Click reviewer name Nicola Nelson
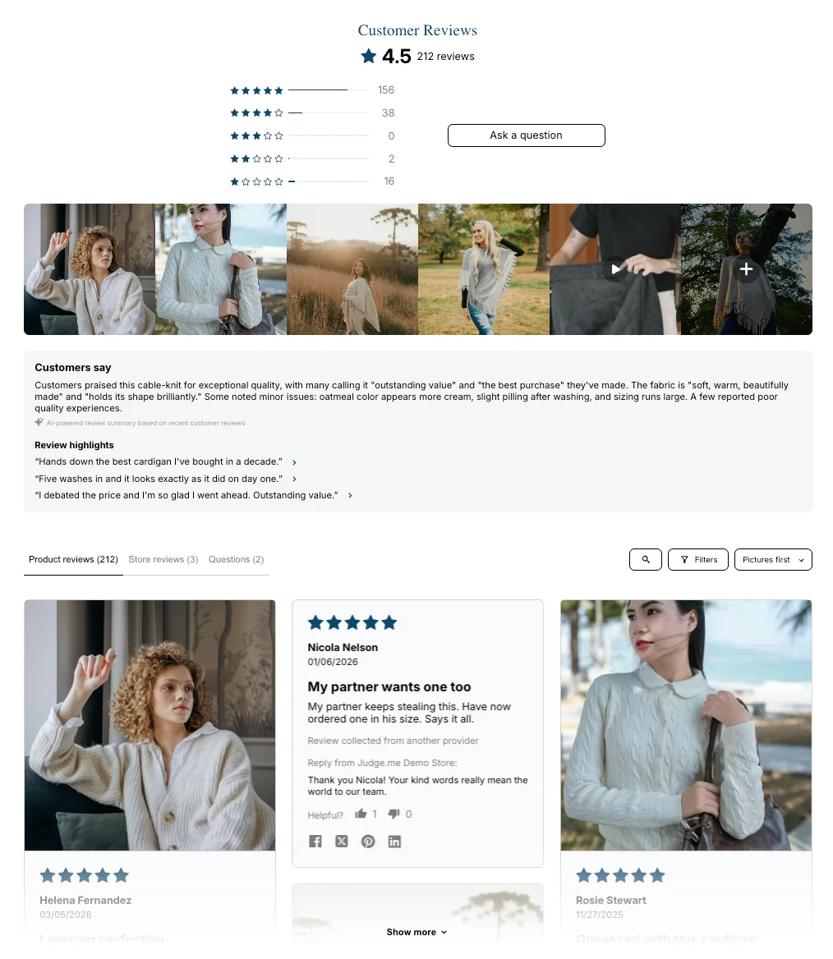The height and width of the screenshot is (959, 833). (x=343, y=648)
